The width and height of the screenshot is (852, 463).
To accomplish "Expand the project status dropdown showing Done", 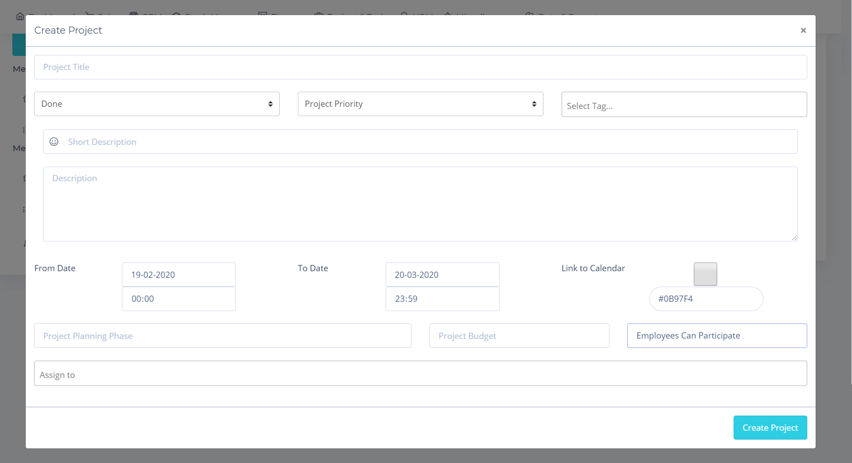I will click(x=156, y=104).
